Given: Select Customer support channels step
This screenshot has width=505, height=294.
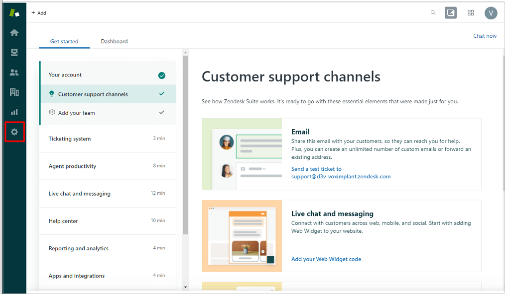Looking at the screenshot, I should [x=109, y=94].
